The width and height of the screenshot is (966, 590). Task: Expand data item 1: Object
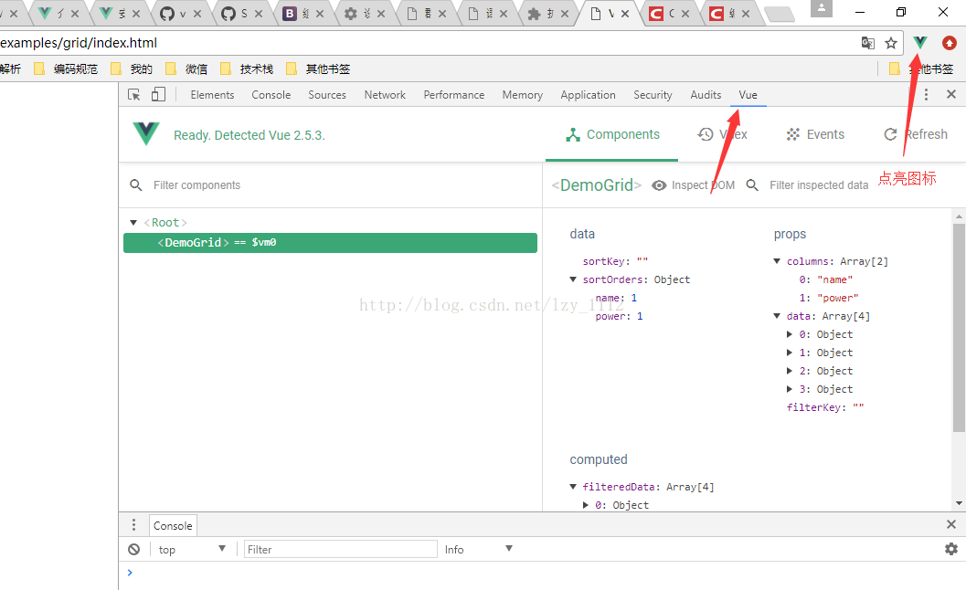click(790, 353)
